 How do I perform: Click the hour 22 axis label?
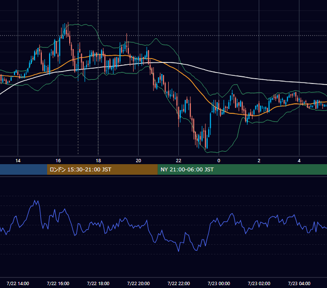(x=179, y=161)
